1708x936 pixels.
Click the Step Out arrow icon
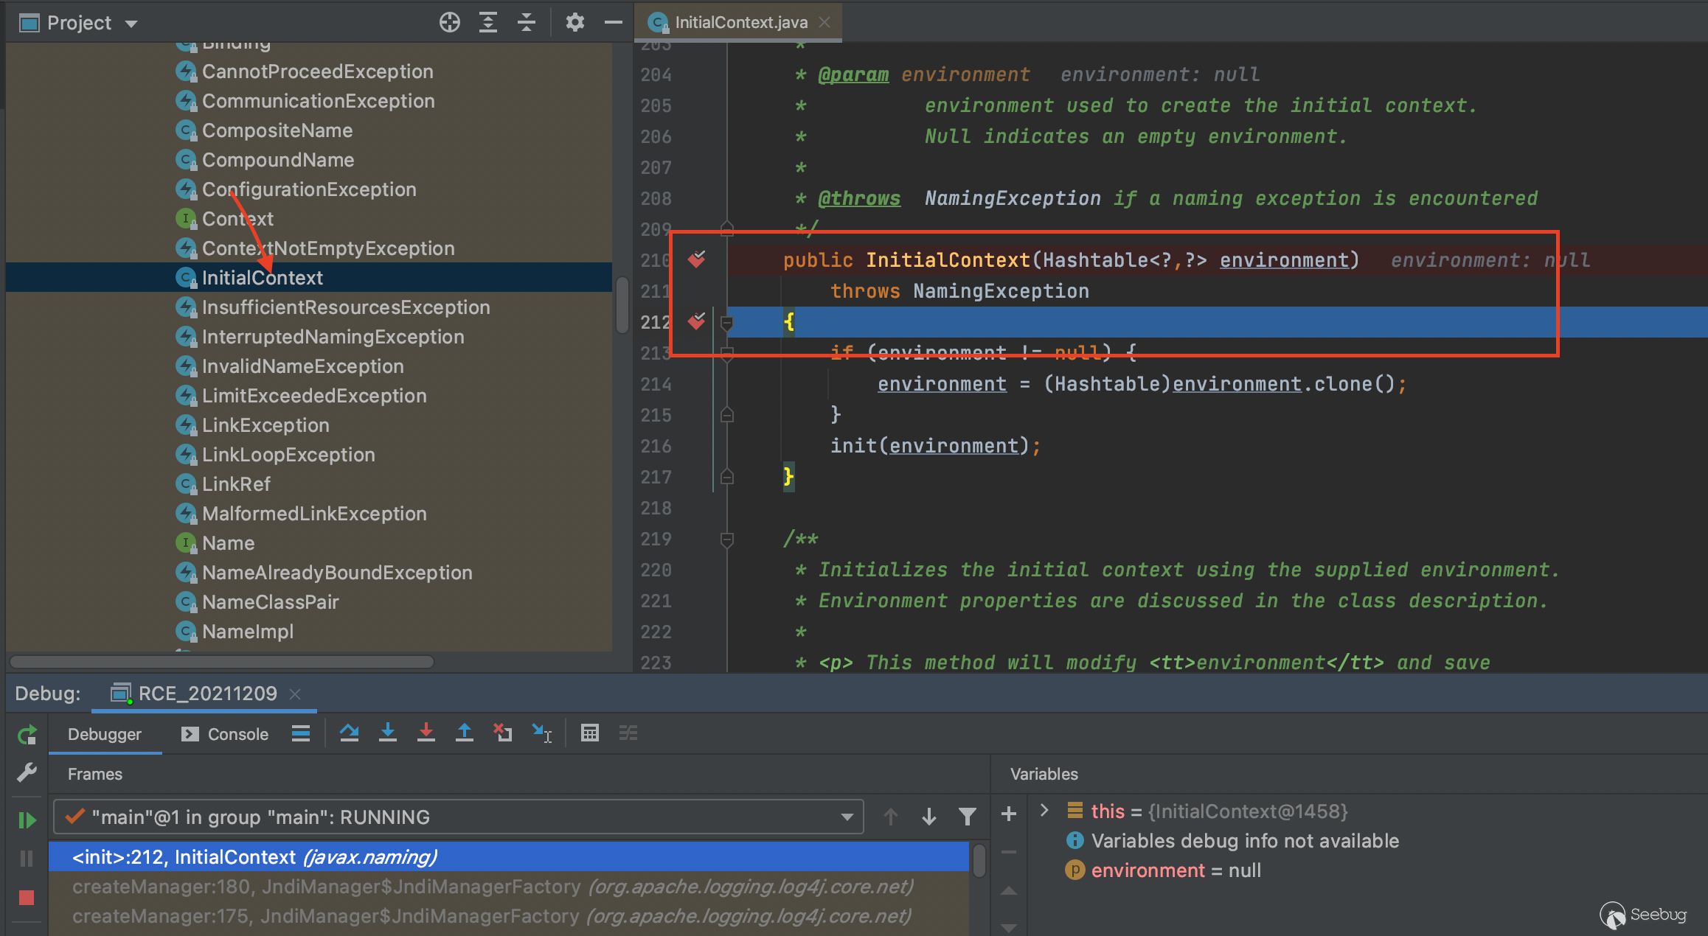tap(464, 733)
